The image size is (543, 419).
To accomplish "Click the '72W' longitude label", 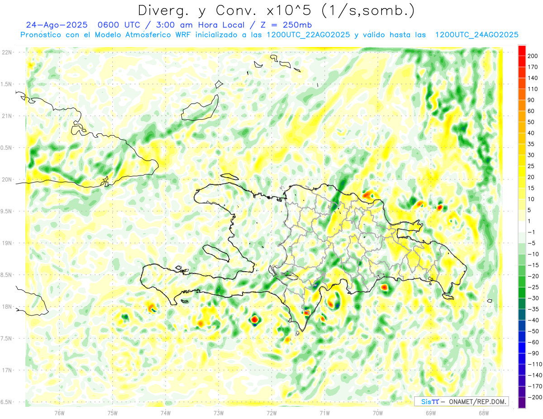I will coord(271,413).
